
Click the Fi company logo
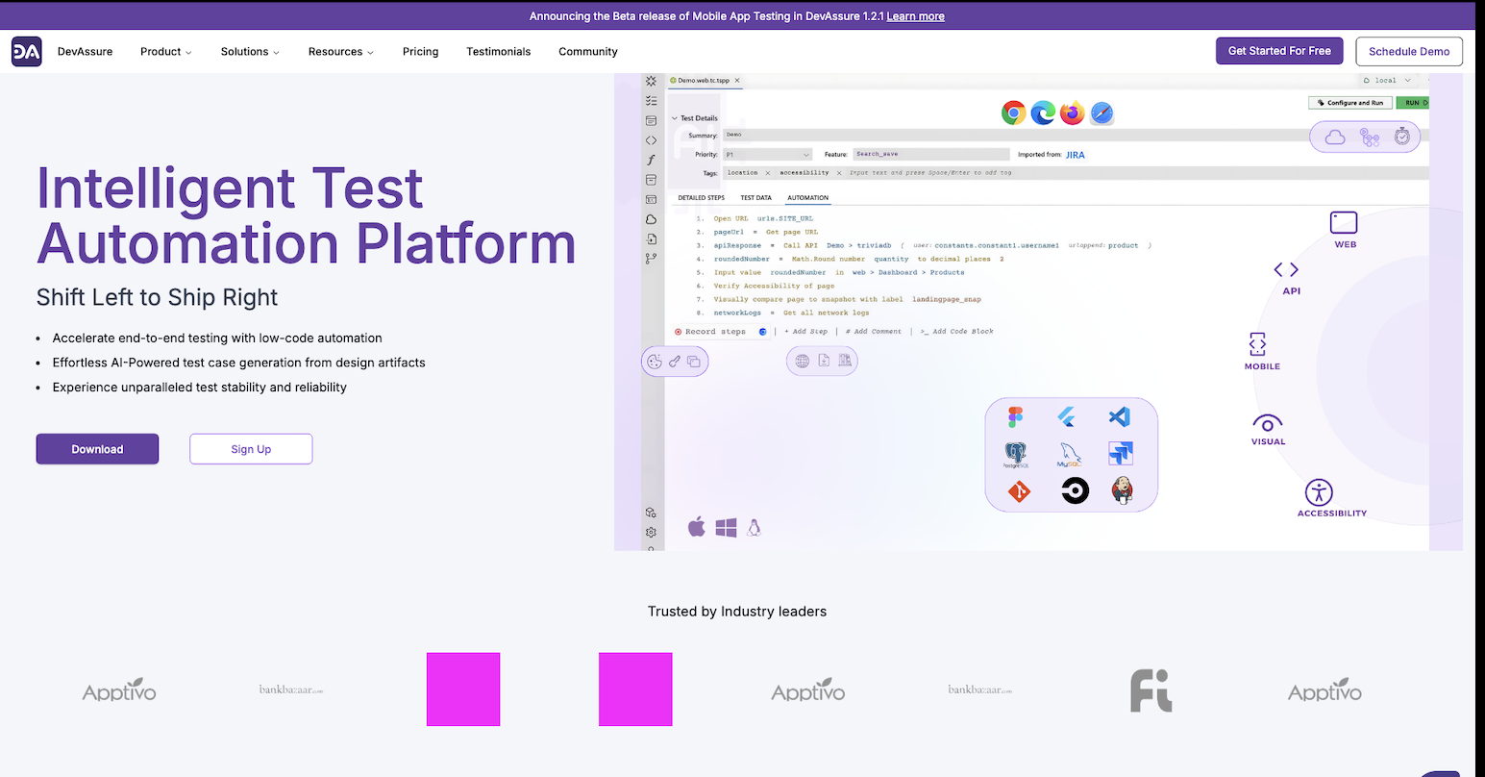(x=1150, y=691)
